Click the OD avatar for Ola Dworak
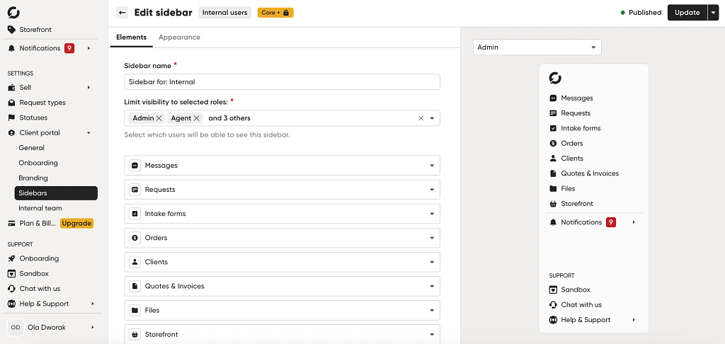Viewport: 725px width, 344px height. point(16,327)
